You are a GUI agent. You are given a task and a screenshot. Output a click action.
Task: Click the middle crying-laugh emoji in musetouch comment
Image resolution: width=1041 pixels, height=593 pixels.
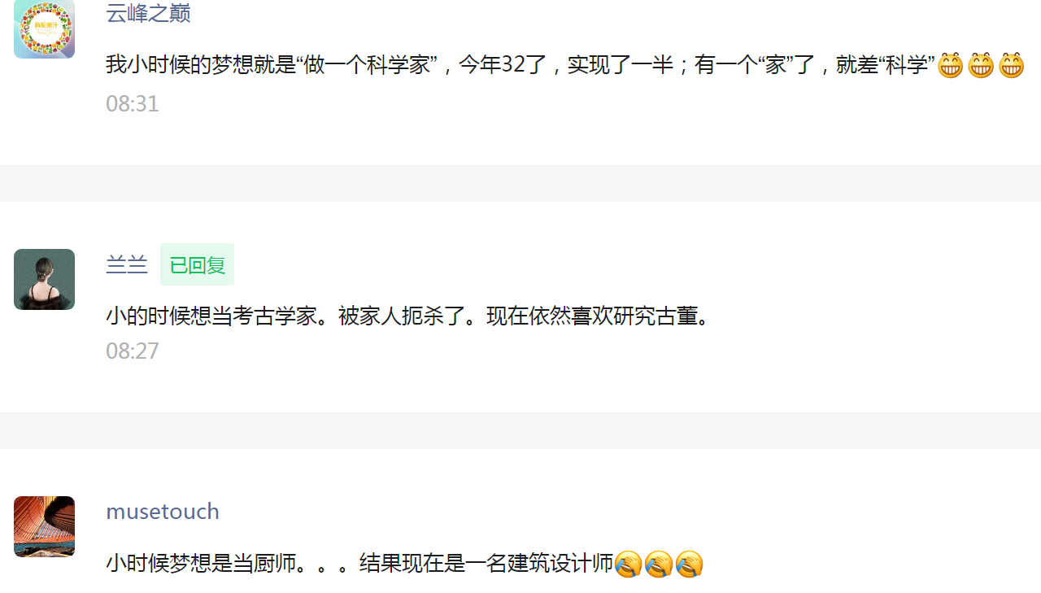click(659, 564)
